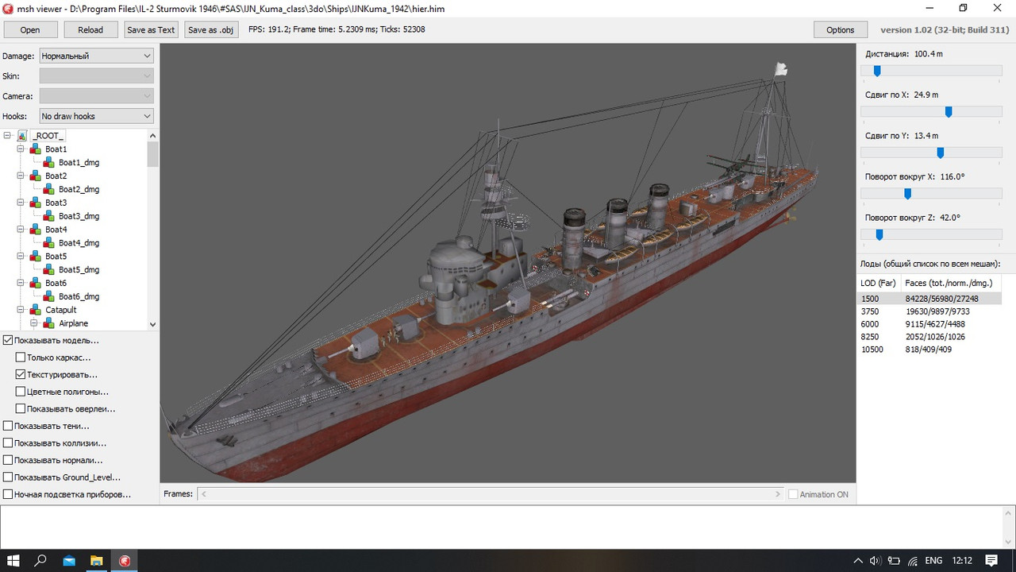Collapse the Catapult tree node
Image resolution: width=1016 pixels, height=572 pixels.
[x=21, y=310]
